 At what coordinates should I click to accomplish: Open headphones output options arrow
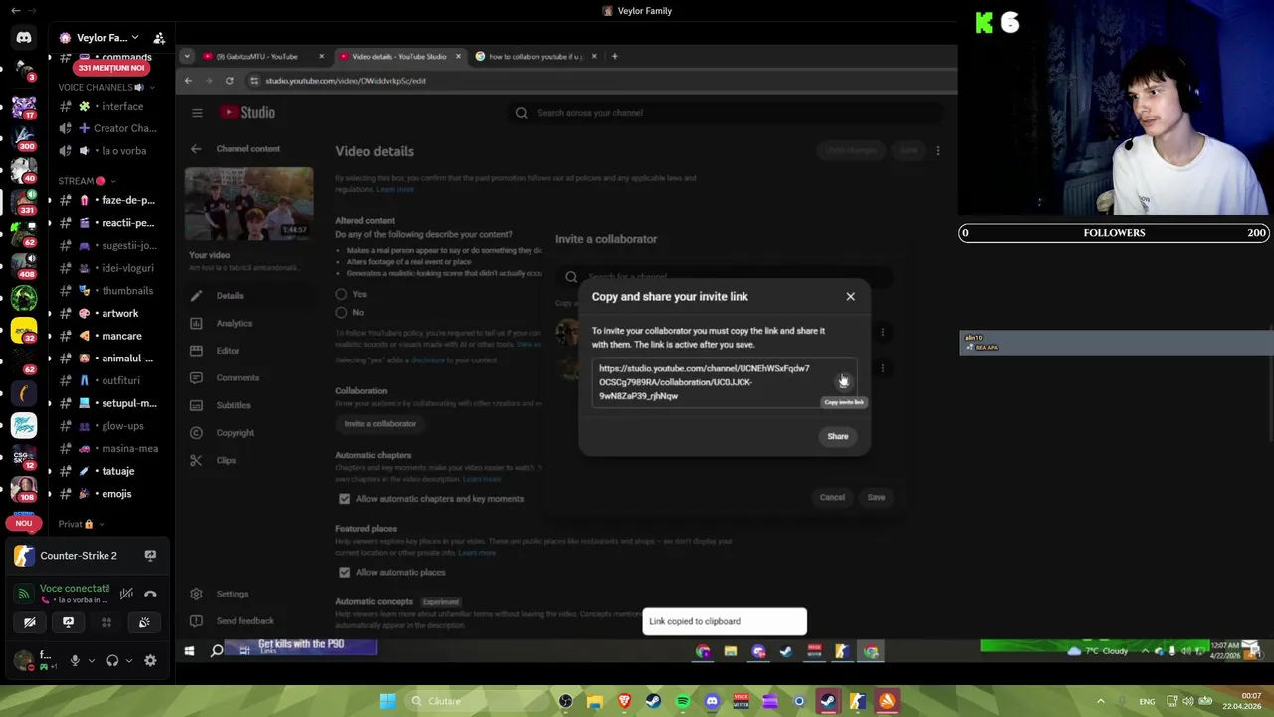129,660
